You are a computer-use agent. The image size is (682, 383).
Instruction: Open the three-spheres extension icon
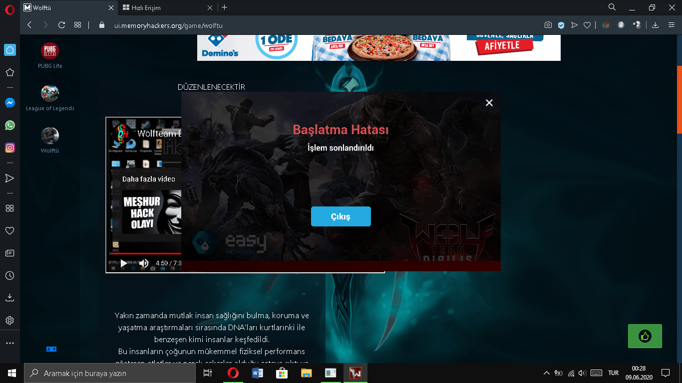[x=637, y=25]
